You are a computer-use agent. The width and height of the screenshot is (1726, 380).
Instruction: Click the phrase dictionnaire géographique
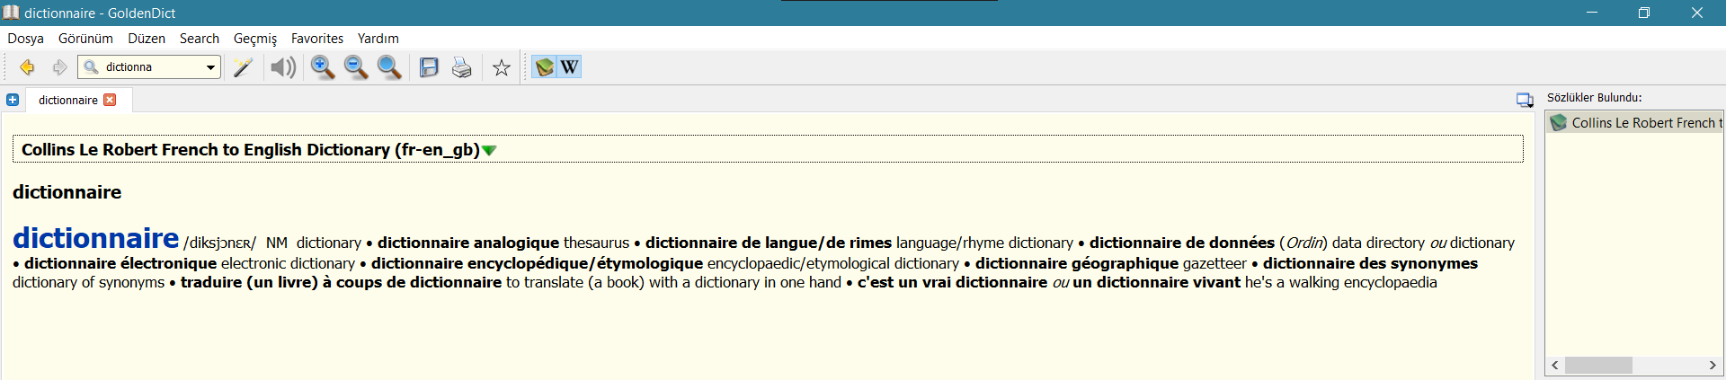coord(1077,263)
